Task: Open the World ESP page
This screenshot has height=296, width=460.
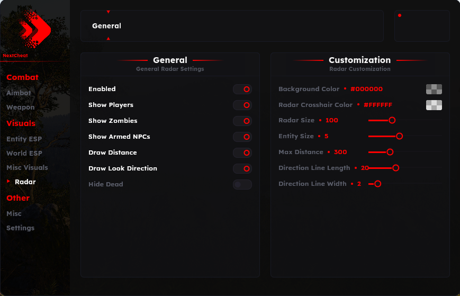Action: click(x=24, y=153)
